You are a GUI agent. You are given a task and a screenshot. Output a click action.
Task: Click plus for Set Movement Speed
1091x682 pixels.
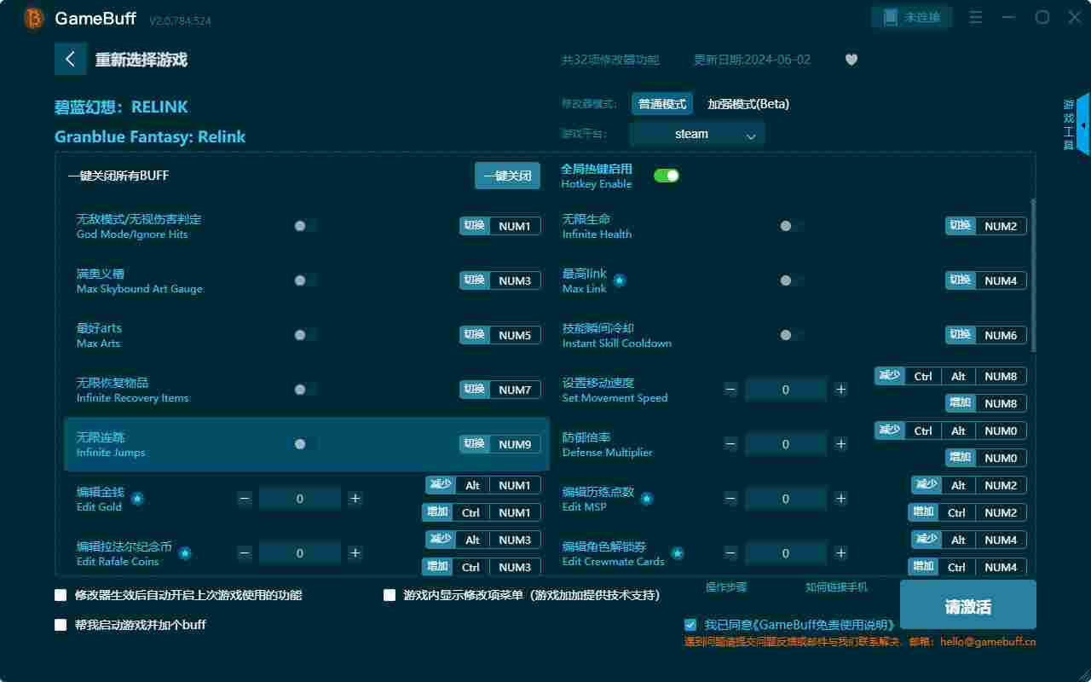[841, 390]
